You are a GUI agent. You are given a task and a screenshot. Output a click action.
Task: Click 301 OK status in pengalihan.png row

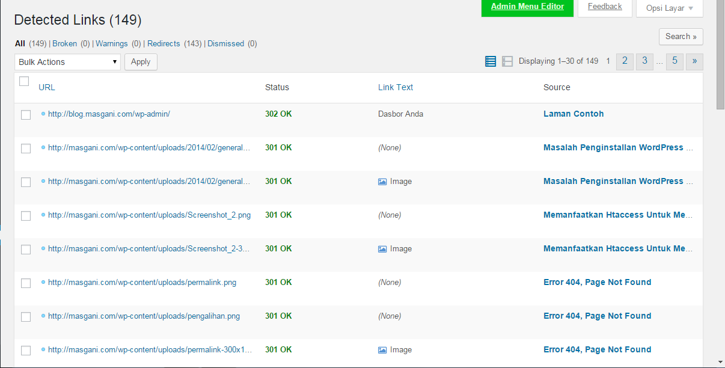pos(278,316)
